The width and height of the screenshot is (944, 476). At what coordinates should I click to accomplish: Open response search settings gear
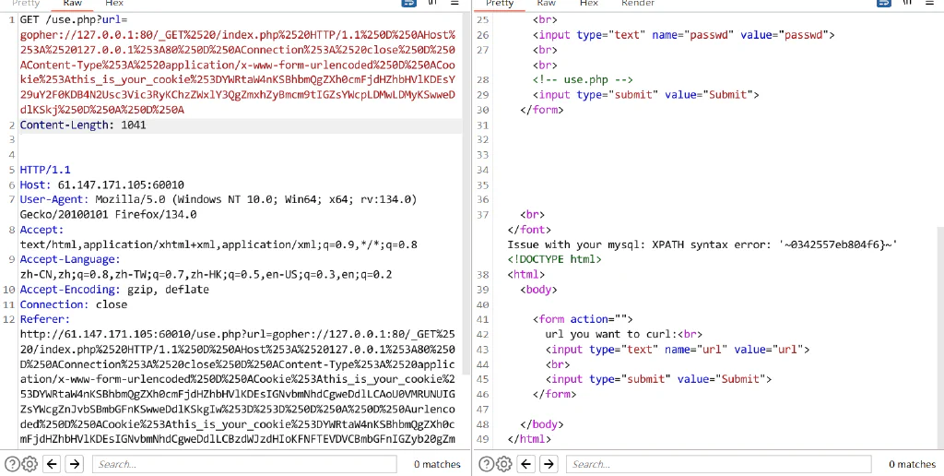coord(504,464)
